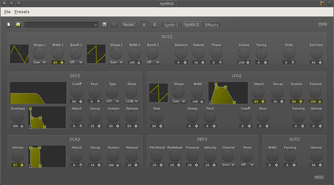Click the delete preset X icon
Image resolution: width=334 pixels, height=185 pixels.
(114, 25)
